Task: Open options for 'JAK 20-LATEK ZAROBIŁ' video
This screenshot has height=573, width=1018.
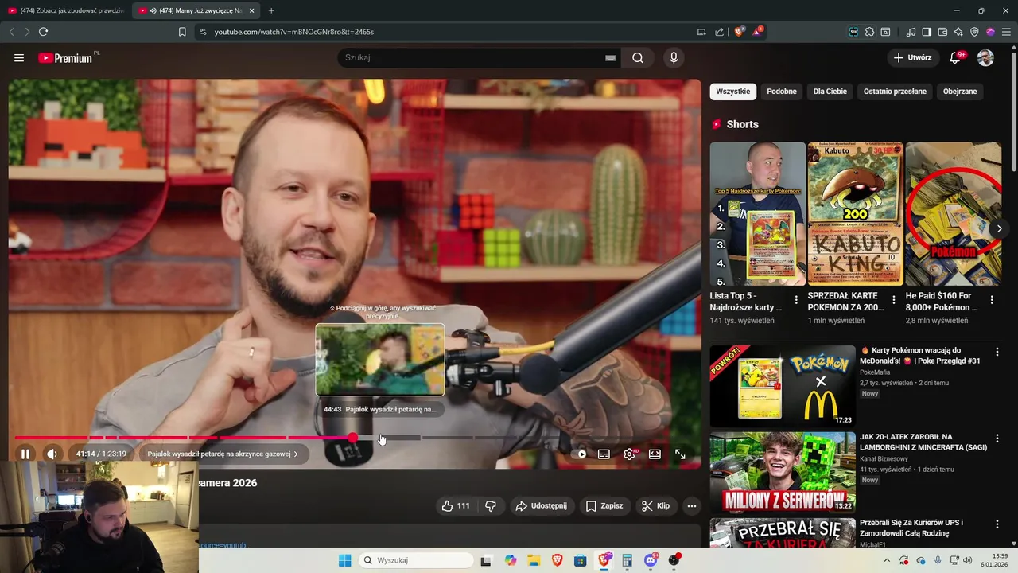Action: [x=997, y=439]
